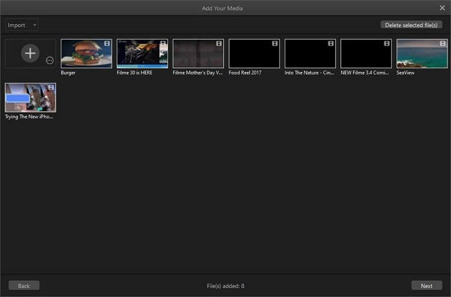
Task: Select the Burger video thumbnail
Action: 86,53
